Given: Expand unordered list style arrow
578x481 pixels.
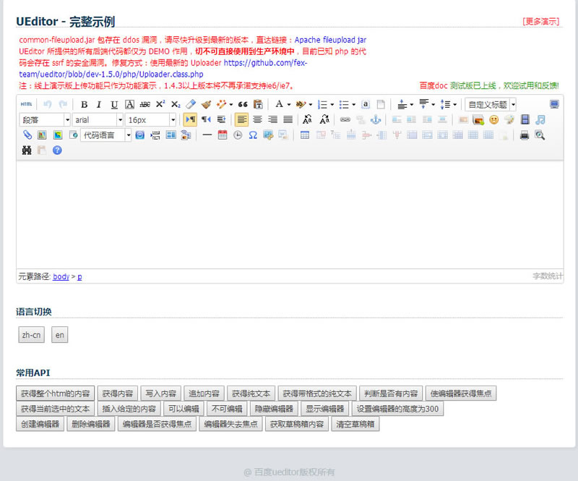Looking at the screenshot, I should tap(354, 105).
